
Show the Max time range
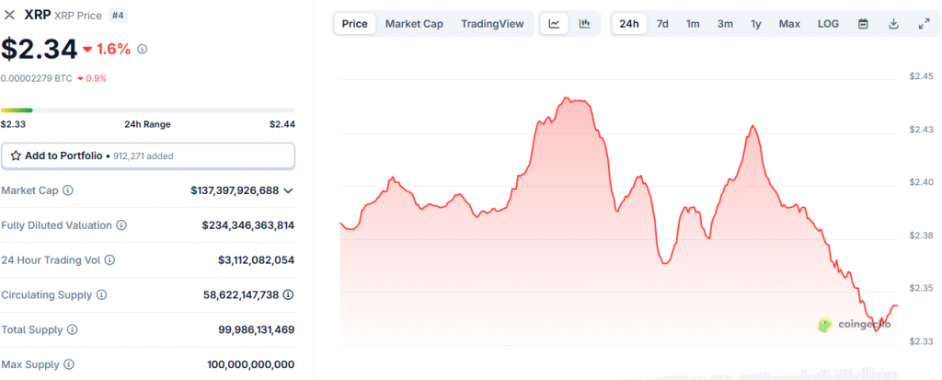click(x=789, y=24)
